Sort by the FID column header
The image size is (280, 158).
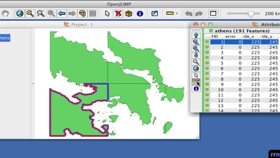(x=217, y=36)
